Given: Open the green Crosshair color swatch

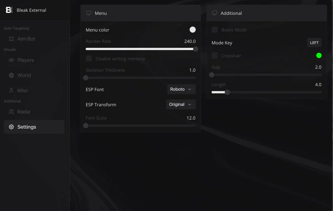Looking at the screenshot, I should coord(319,55).
